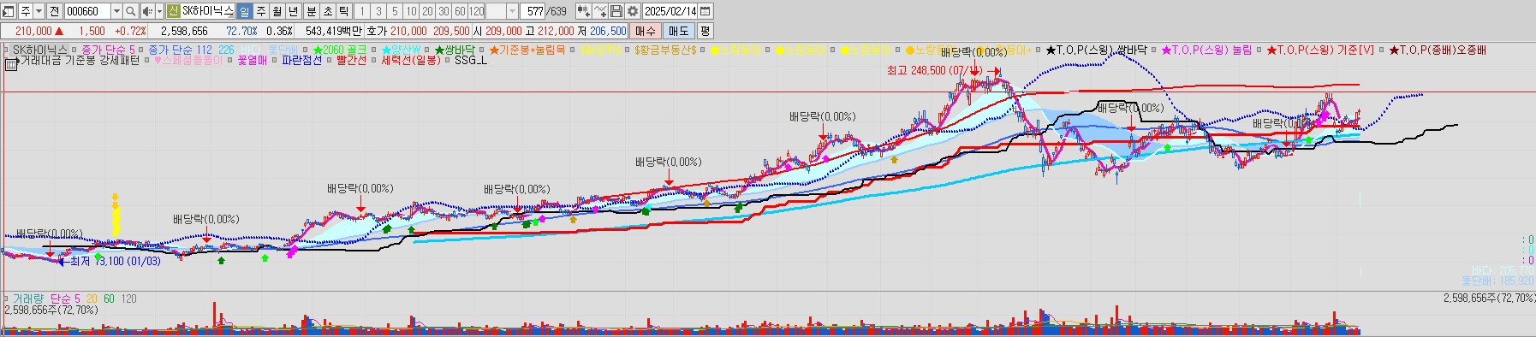Screen dimensions: 1536x337
Task: Open chart settings gear icon
Action: pyautogui.click(x=633, y=11)
